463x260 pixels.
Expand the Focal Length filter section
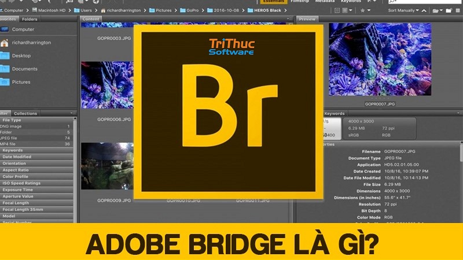tap(36, 203)
